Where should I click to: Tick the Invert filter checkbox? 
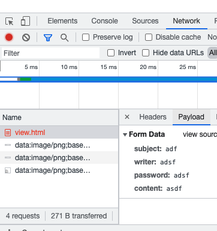[111, 53]
